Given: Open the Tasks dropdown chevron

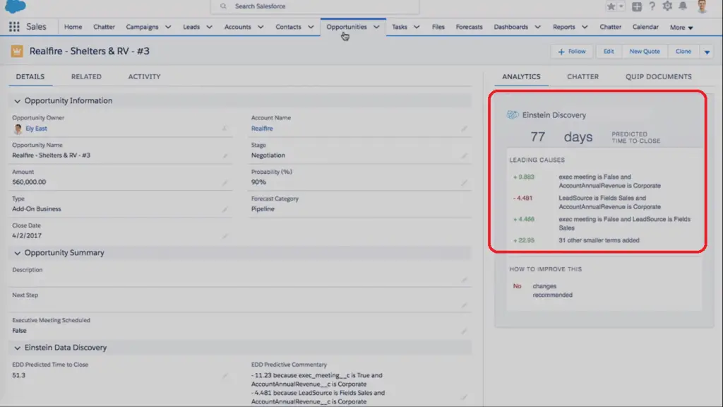Looking at the screenshot, I should pos(417,28).
